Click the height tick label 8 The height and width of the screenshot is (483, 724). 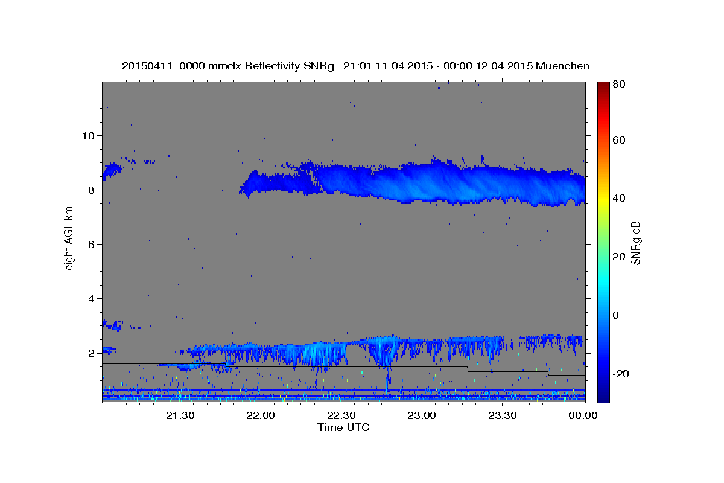(x=92, y=190)
